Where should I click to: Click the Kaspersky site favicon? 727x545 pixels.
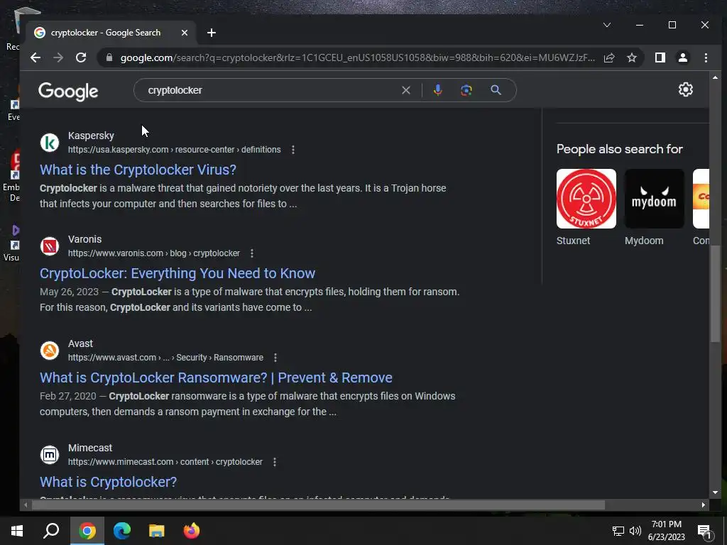click(x=50, y=142)
